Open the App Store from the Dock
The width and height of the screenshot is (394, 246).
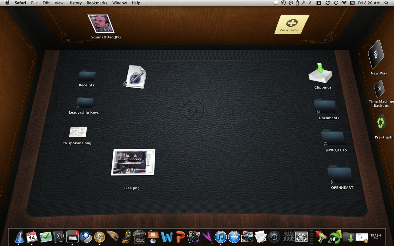[x=234, y=237]
